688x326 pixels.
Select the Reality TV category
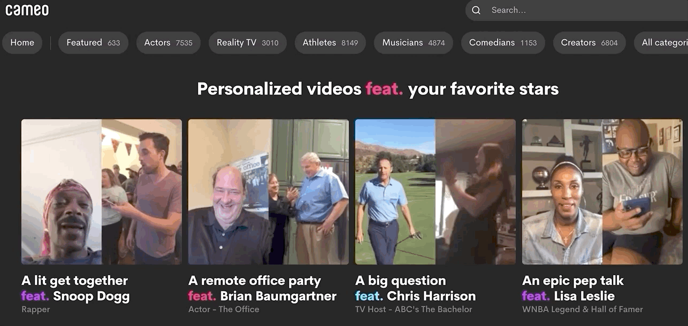(x=248, y=43)
